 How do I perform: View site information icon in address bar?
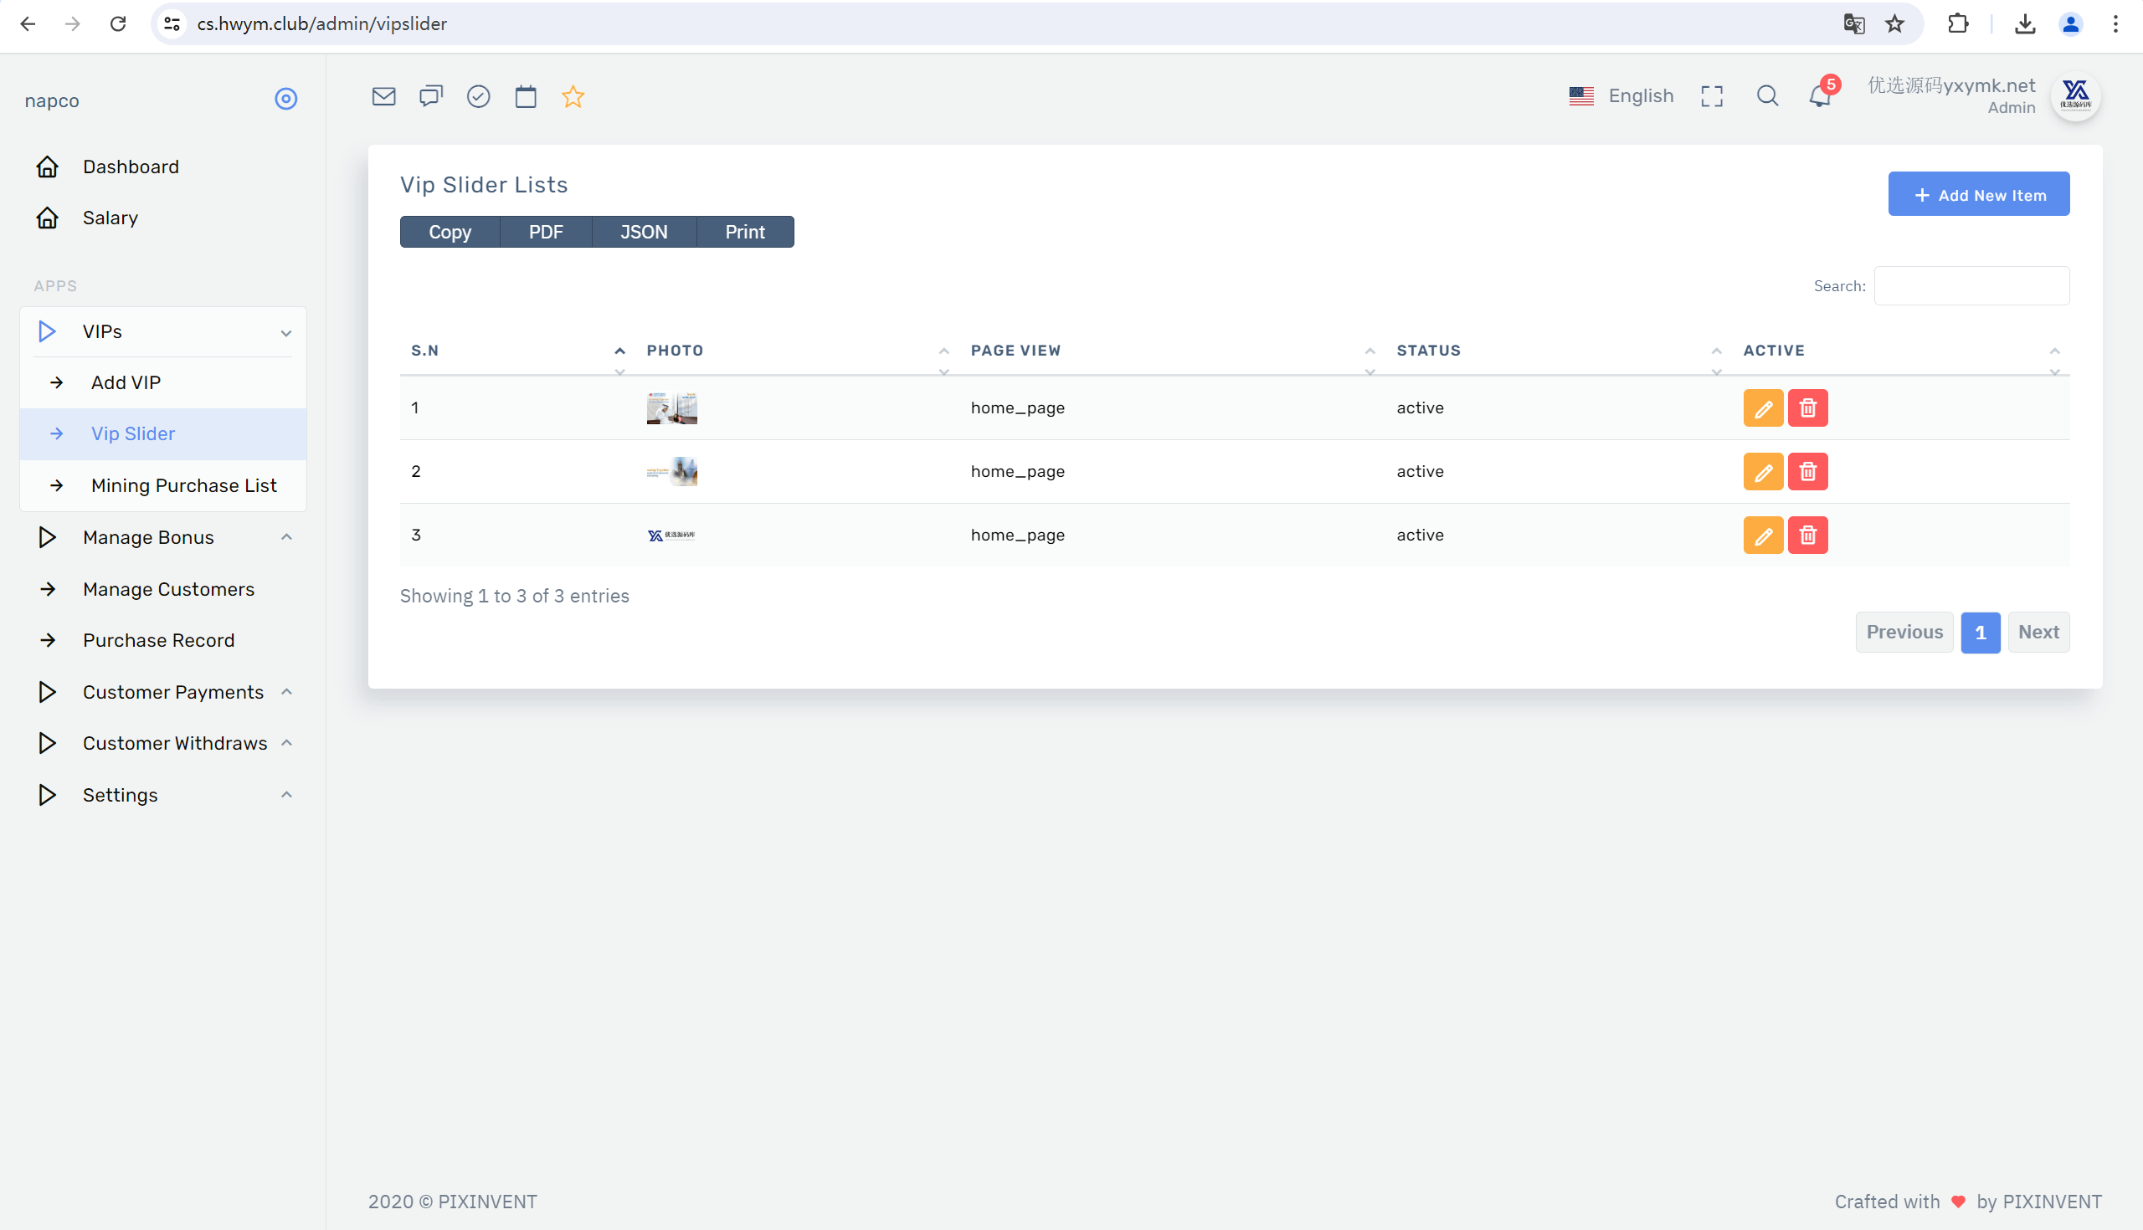(172, 23)
